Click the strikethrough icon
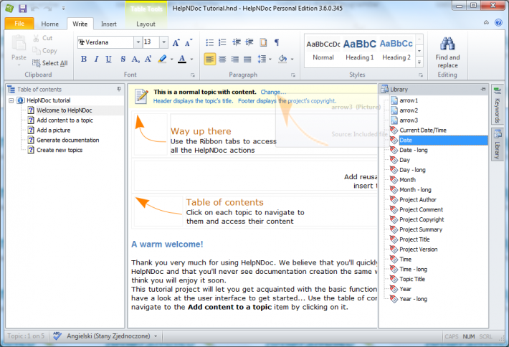 tap(123, 59)
